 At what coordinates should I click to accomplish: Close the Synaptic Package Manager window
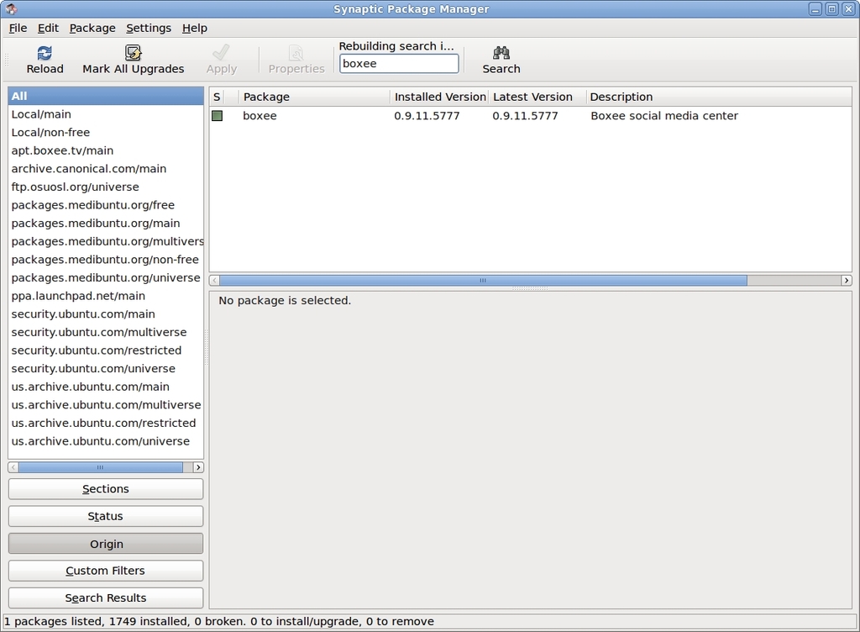tap(848, 8)
